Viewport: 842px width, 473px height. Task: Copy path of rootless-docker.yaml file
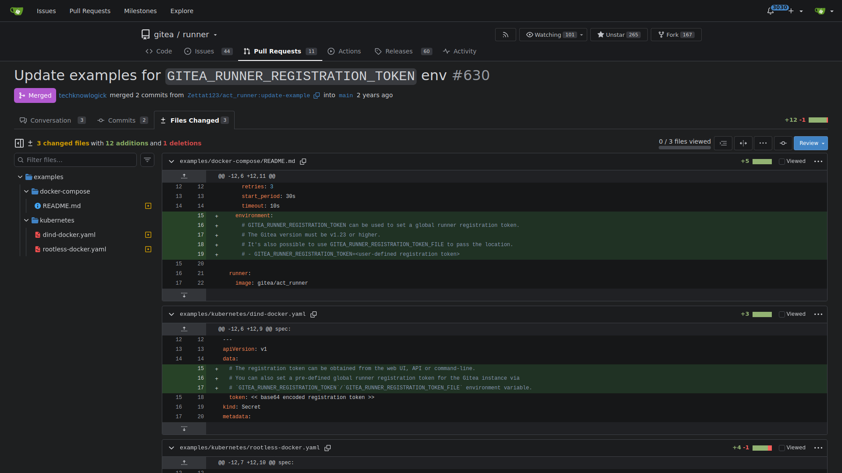coord(328,448)
